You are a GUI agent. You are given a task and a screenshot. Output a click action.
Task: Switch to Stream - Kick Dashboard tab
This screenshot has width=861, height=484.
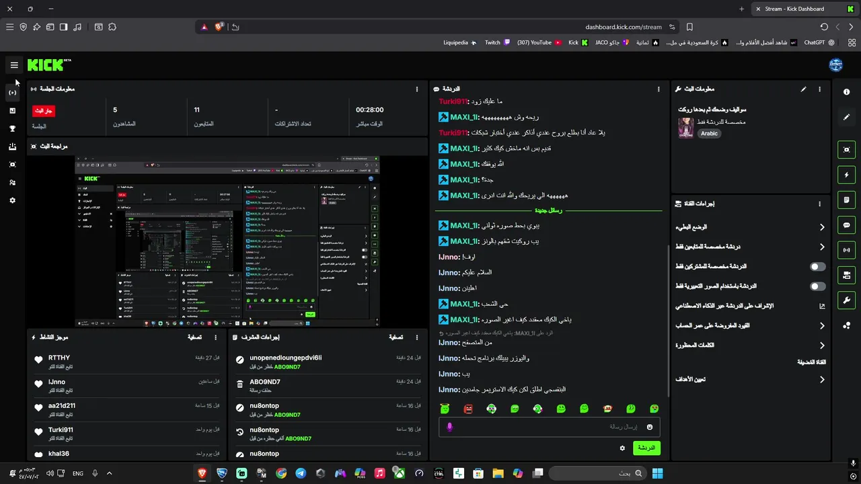802,9
